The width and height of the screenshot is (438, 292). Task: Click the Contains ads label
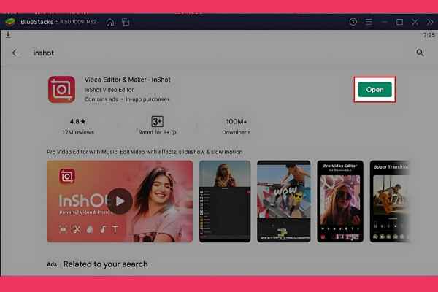click(101, 99)
